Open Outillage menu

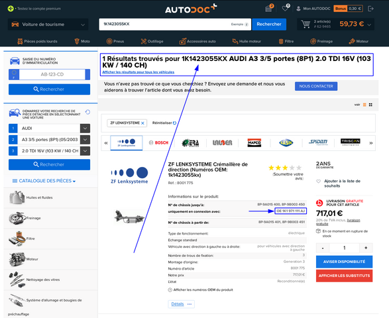(152, 41)
